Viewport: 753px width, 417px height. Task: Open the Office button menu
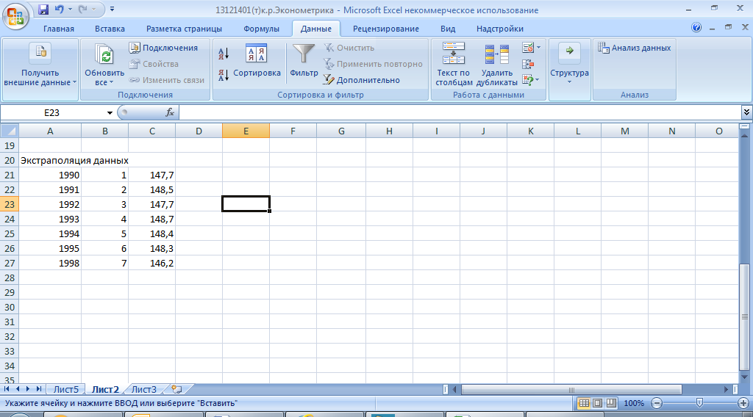15,16
